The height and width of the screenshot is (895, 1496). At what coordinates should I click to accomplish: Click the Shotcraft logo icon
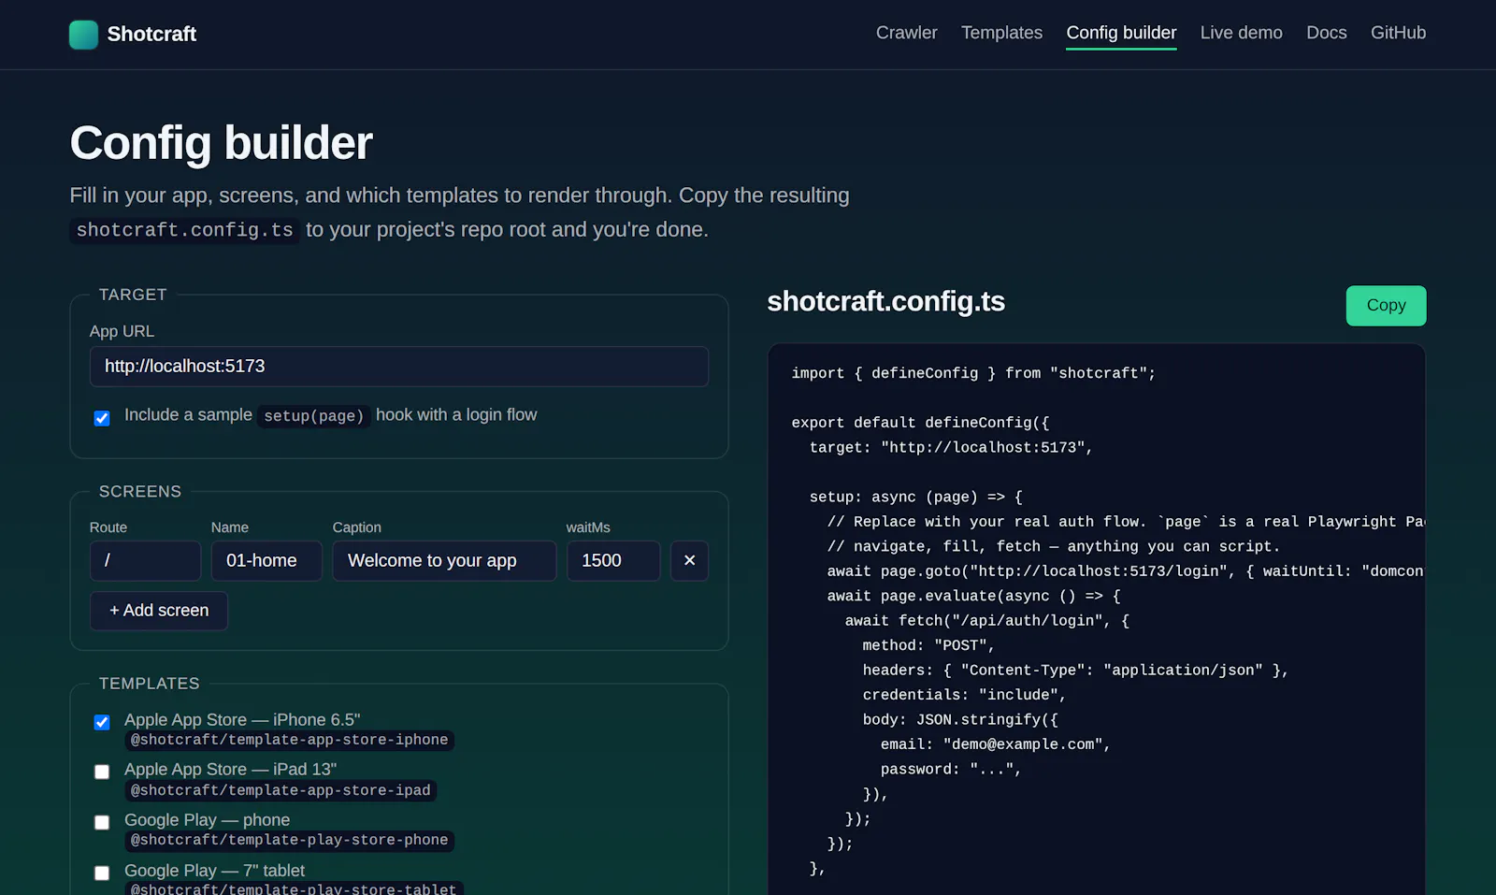point(83,35)
